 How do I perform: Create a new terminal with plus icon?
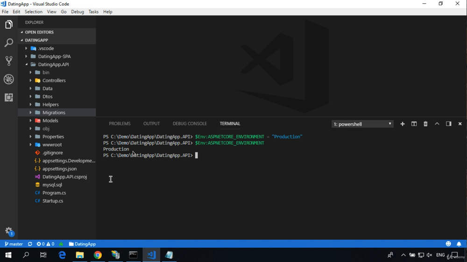tap(403, 124)
